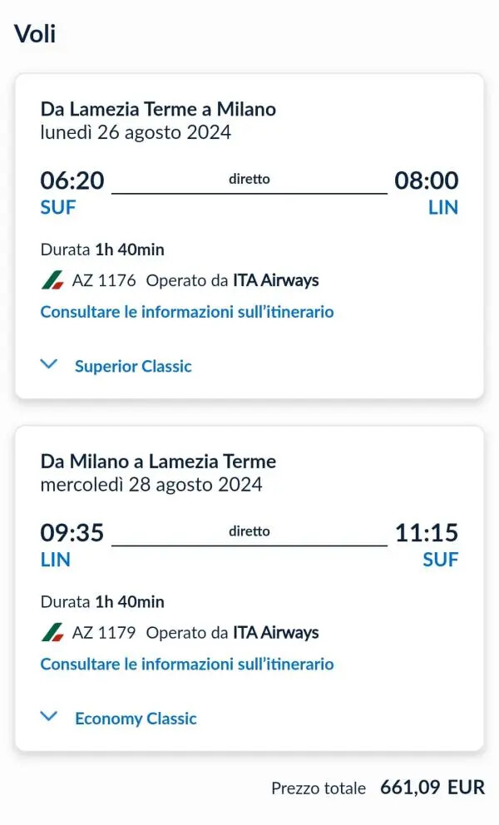The height and width of the screenshot is (825, 499).
Task: Select the LIN arrival code on outbound flight
Action: 444,208
